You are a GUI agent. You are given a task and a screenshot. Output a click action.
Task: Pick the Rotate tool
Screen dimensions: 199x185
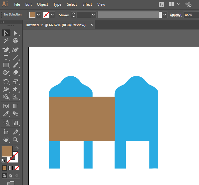[6, 82]
